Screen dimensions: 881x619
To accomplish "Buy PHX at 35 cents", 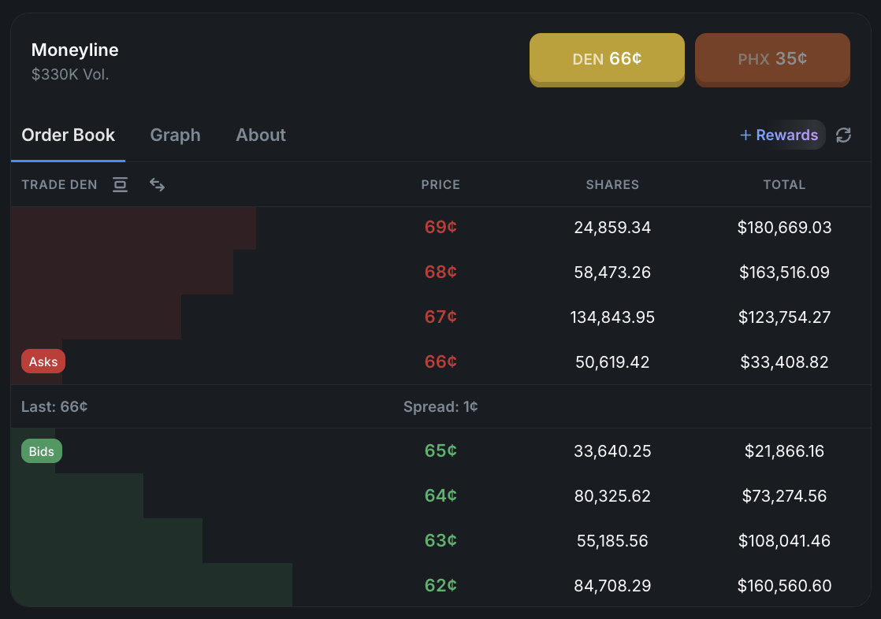I will [x=772, y=59].
